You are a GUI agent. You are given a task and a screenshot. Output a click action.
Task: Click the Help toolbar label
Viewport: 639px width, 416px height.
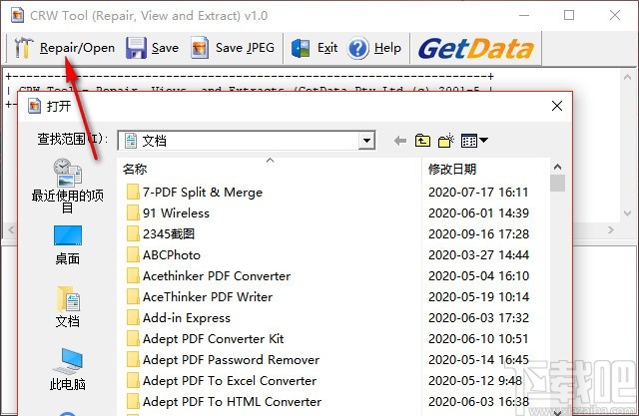pyautogui.click(x=387, y=48)
